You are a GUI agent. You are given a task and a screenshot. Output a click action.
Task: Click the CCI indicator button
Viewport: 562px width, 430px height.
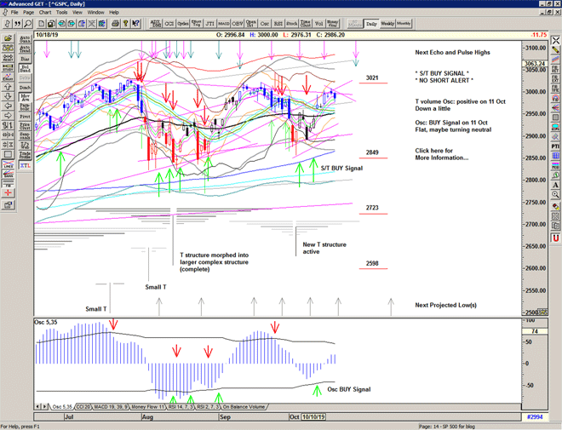click(x=169, y=24)
